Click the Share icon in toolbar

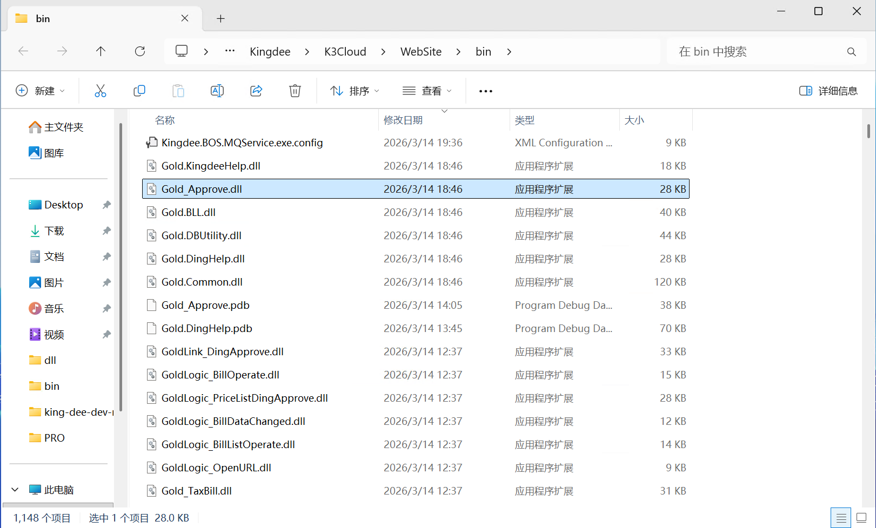pos(256,91)
